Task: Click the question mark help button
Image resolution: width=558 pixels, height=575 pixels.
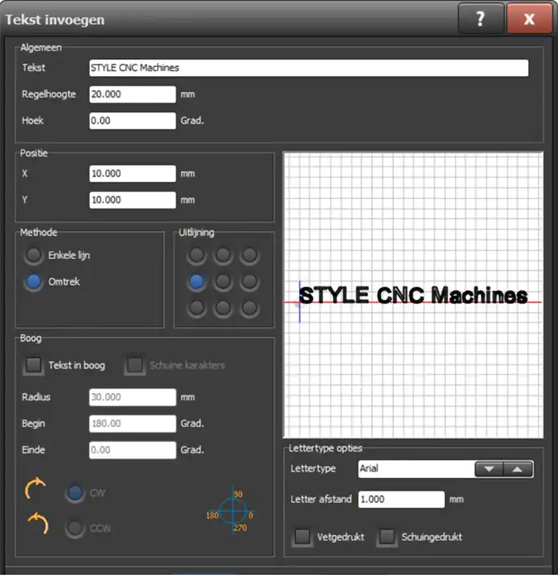Action: 480,19
